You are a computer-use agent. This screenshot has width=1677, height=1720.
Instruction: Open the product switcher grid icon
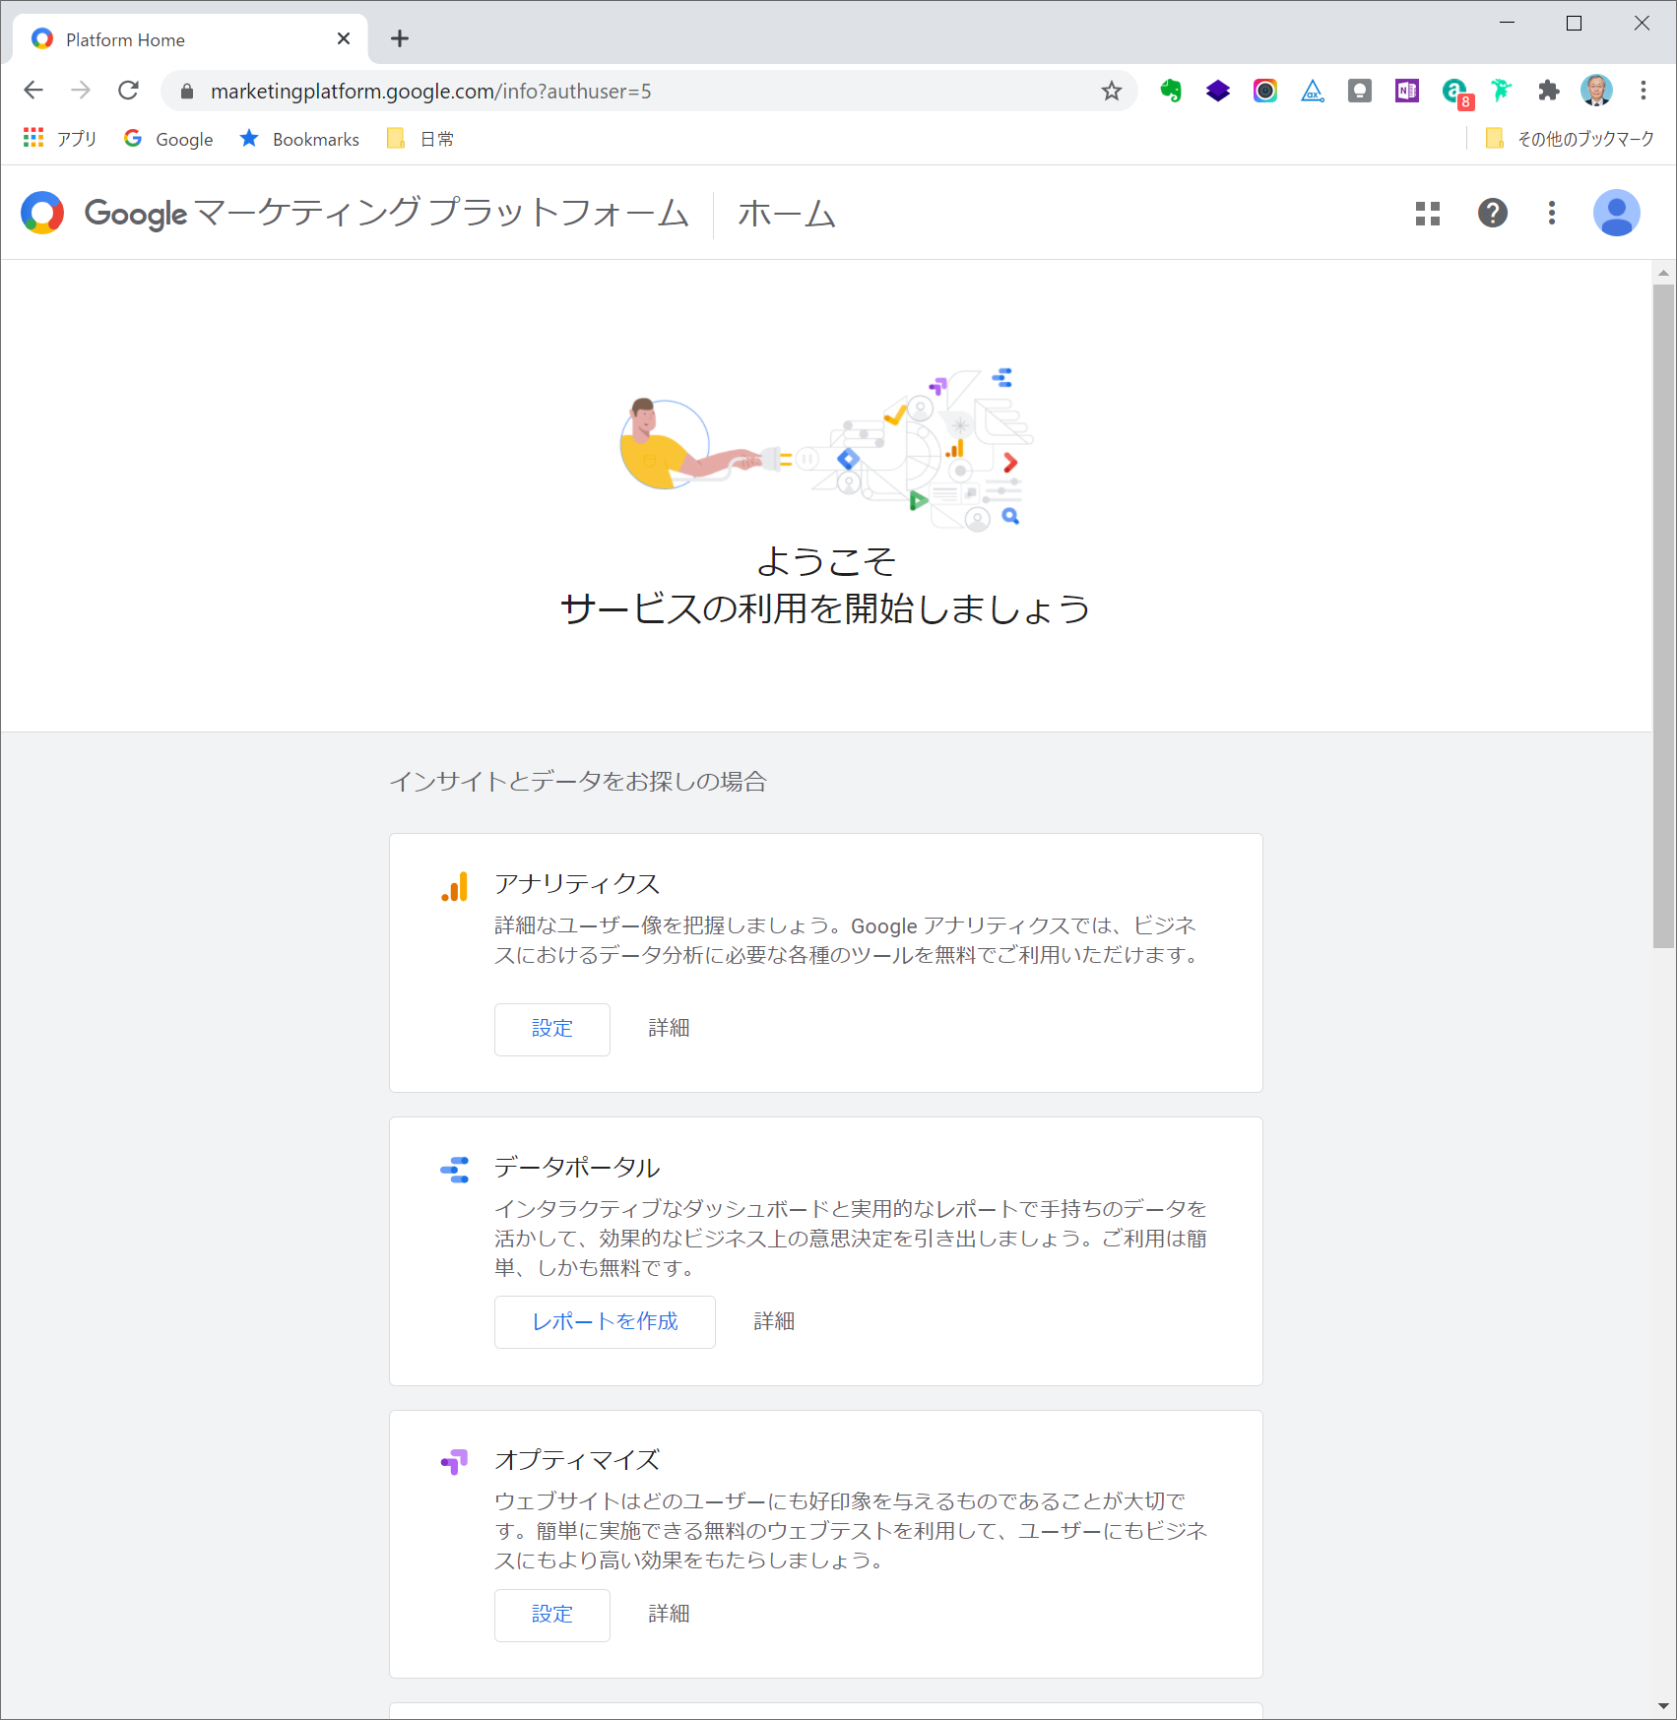click(1428, 214)
